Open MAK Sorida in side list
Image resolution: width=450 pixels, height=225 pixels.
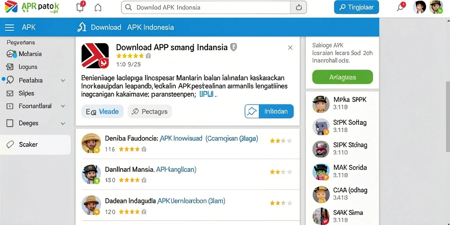(x=350, y=167)
